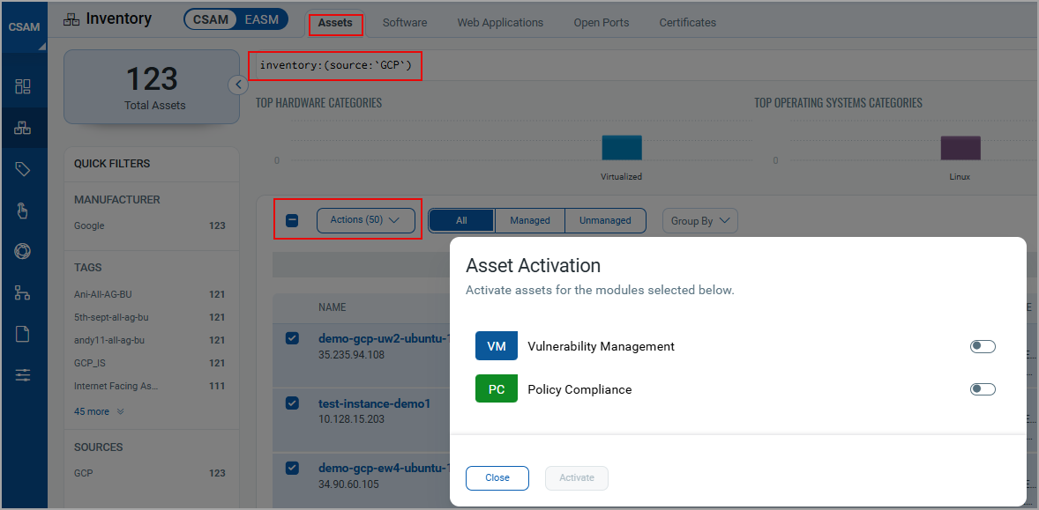Open the dashboard icon in the sidebar

point(23,86)
